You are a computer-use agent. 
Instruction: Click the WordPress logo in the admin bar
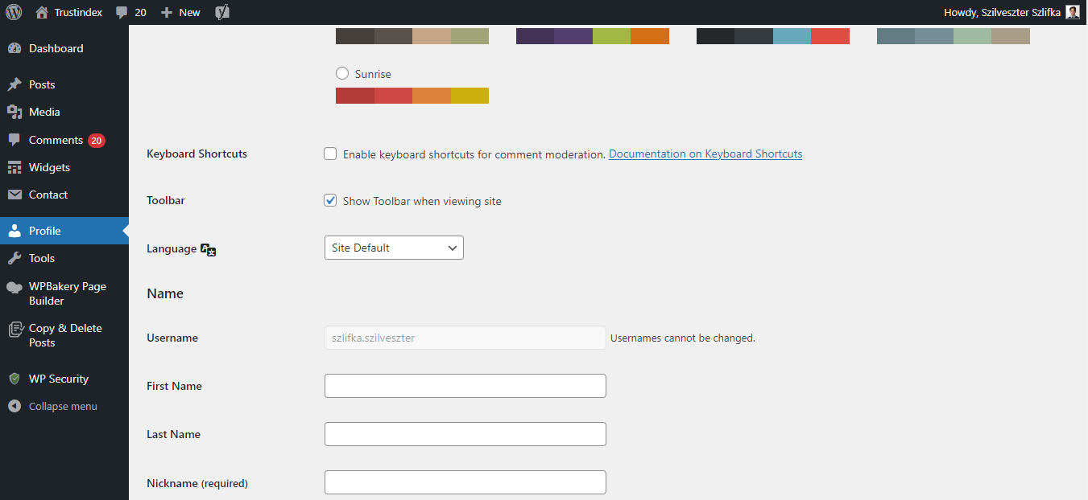tap(13, 12)
